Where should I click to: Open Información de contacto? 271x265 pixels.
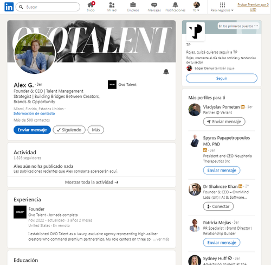click(34, 113)
